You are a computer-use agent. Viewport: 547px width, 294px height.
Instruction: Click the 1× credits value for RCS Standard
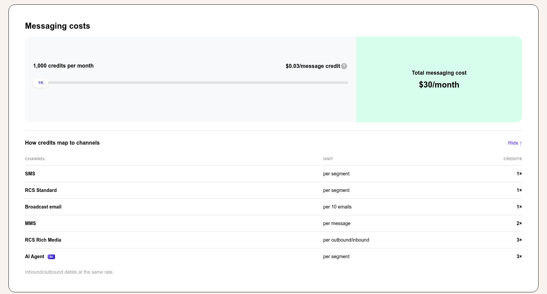click(x=519, y=190)
